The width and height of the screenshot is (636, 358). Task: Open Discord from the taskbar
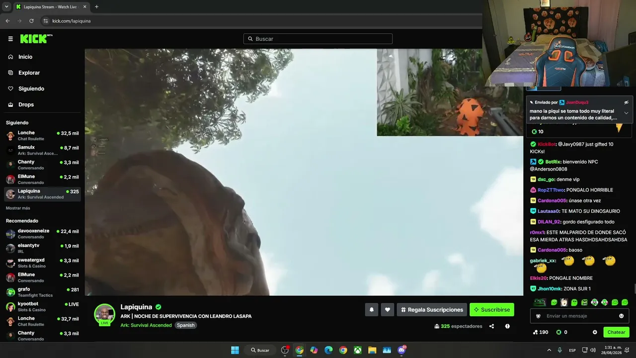pos(401,350)
